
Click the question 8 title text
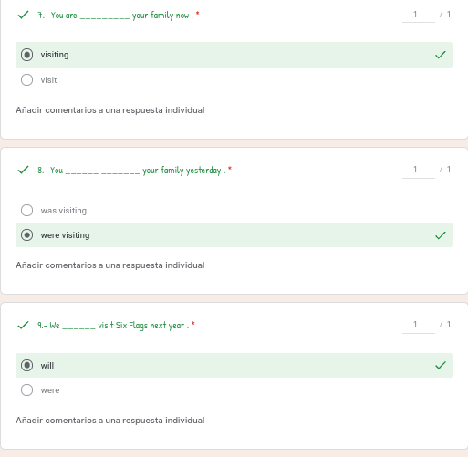(x=131, y=171)
